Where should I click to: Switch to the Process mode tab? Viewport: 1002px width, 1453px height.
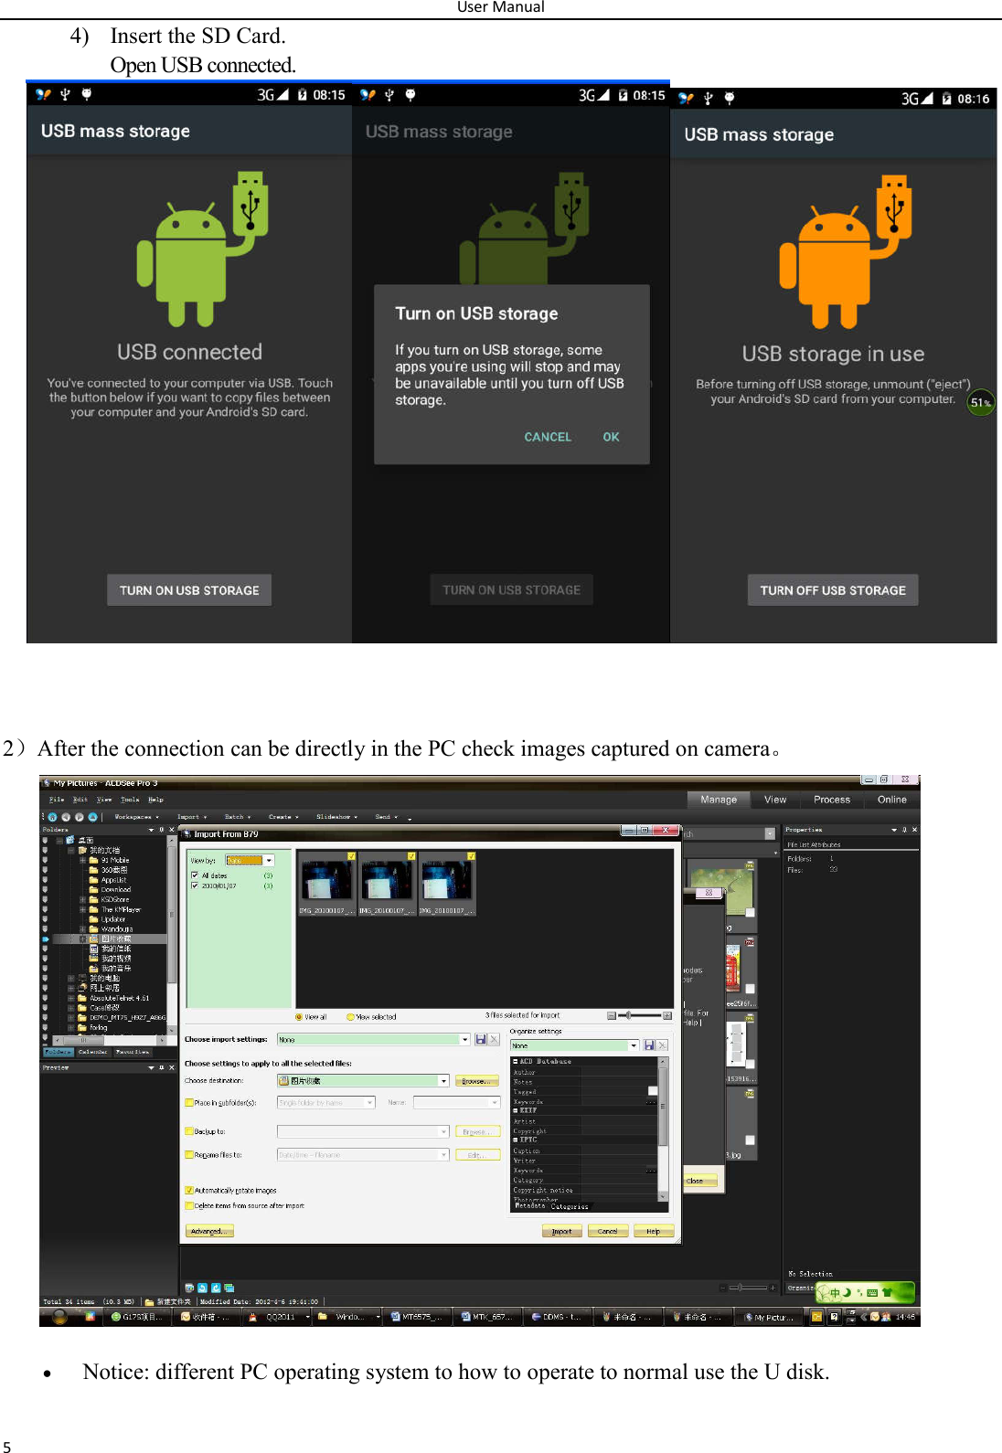pyautogui.click(x=832, y=800)
